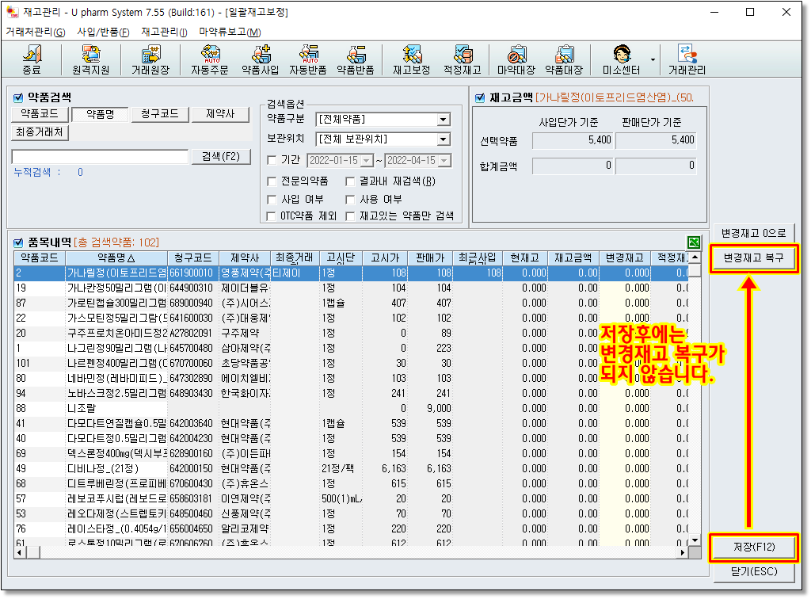Check the 사용 여부 option
This screenshot has height=599, width=811.
[x=350, y=199]
